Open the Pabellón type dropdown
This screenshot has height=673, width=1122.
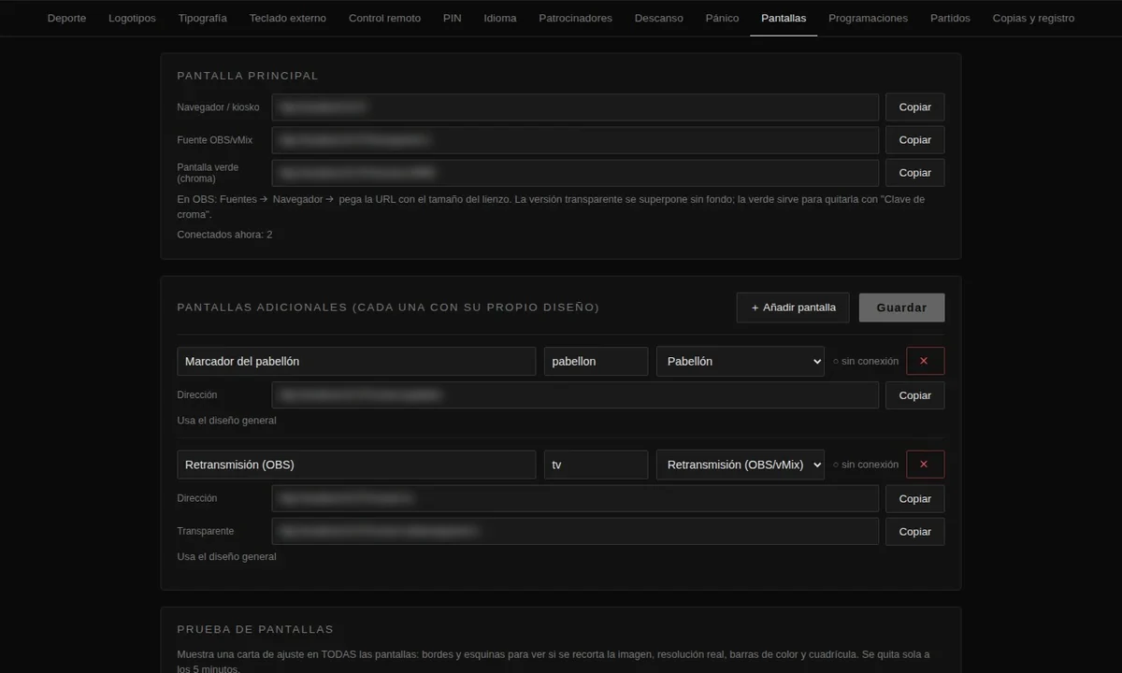point(740,361)
